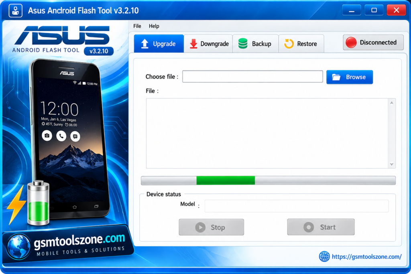This screenshot has width=411, height=274.
Task: Maximize the flash tool window
Action: tap(374, 10)
